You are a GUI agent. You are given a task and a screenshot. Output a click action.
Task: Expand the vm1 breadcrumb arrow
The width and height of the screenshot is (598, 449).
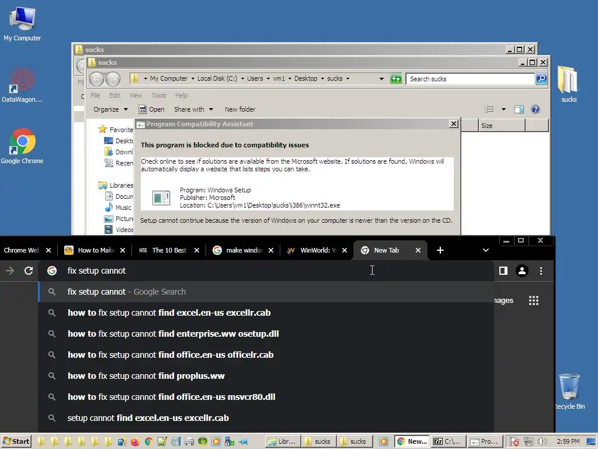[290, 79]
